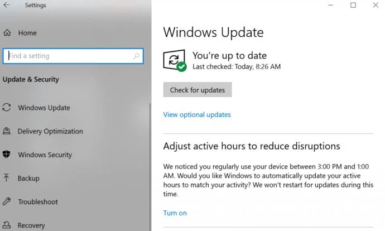Click the Recovery icon
This screenshot has width=385, height=231.
7,225
